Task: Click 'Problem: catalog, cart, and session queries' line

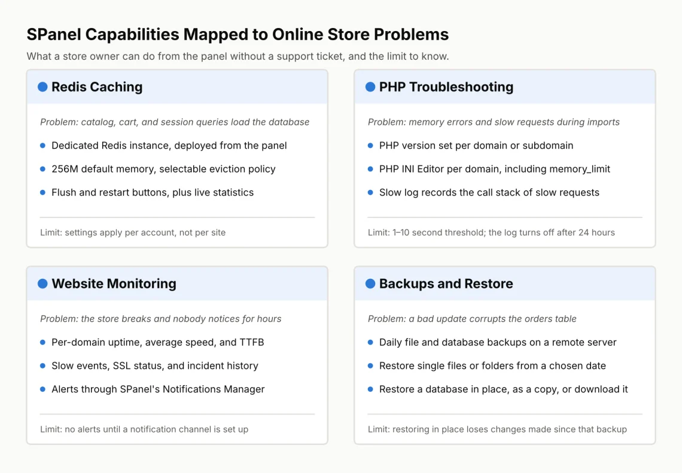Action: pyautogui.click(x=175, y=122)
